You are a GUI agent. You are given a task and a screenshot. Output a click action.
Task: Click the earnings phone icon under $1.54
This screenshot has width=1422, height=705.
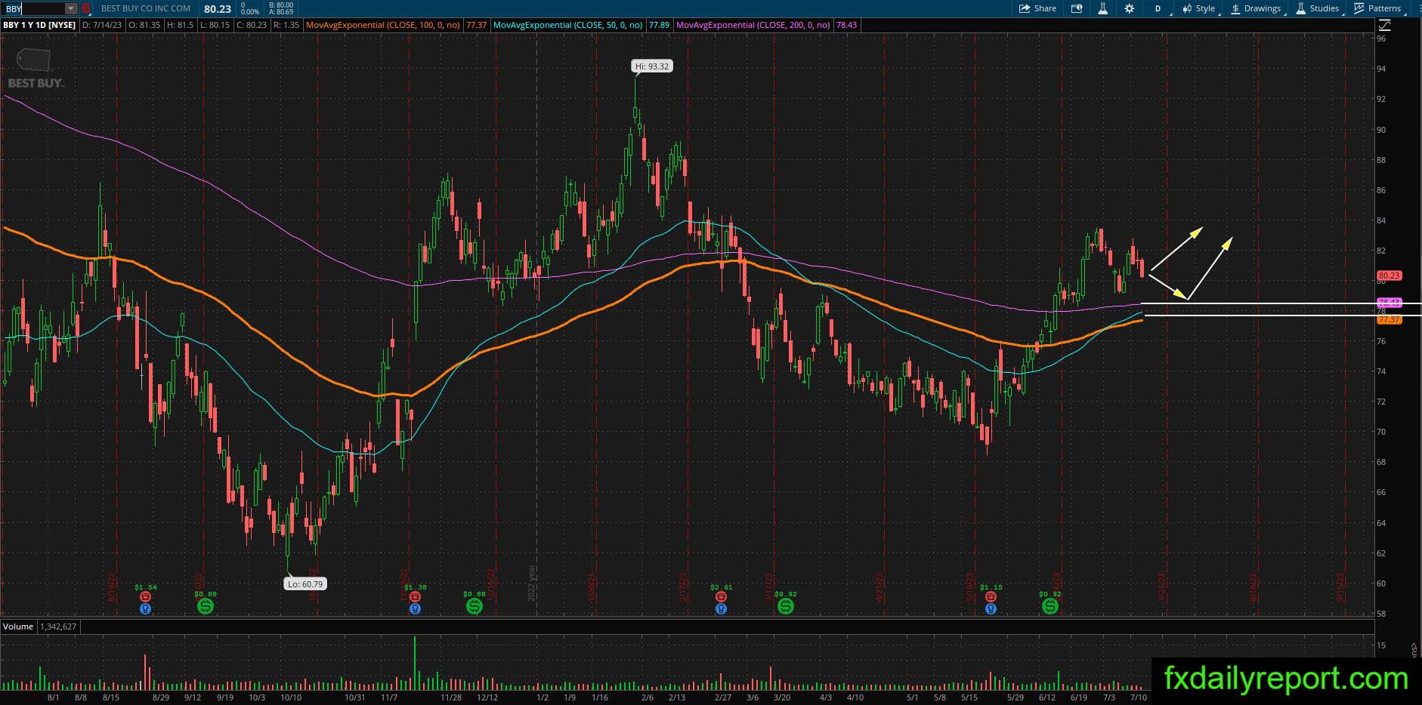(x=146, y=597)
